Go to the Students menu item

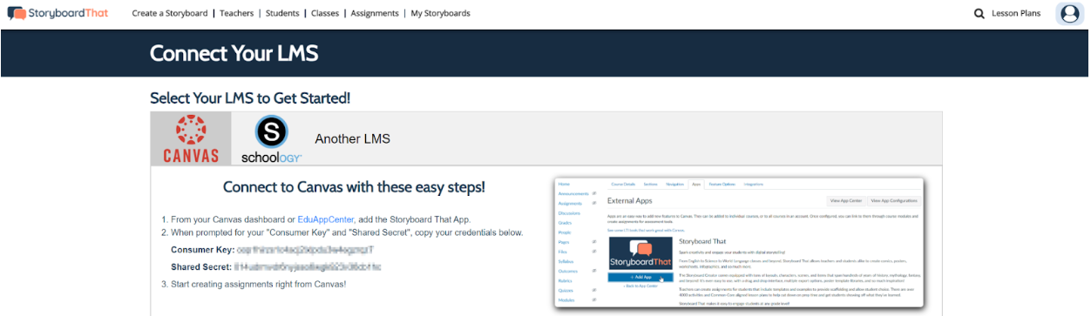tap(281, 13)
